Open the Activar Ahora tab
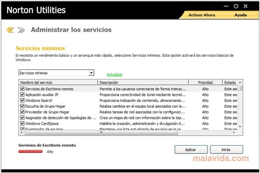Viewport: 260px width, 173px height. (202, 15)
